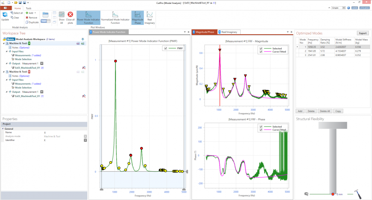Open the Identifier dropdown in Properties
The image size is (372, 200).
[x=85, y=140]
